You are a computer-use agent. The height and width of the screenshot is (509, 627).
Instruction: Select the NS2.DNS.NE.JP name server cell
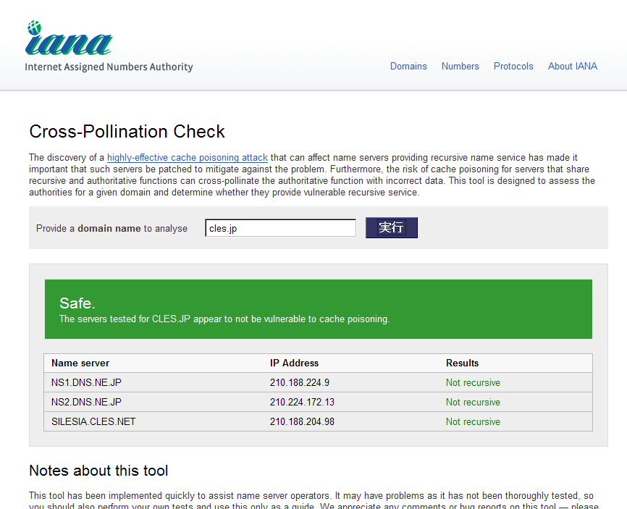tap(86, 402)
